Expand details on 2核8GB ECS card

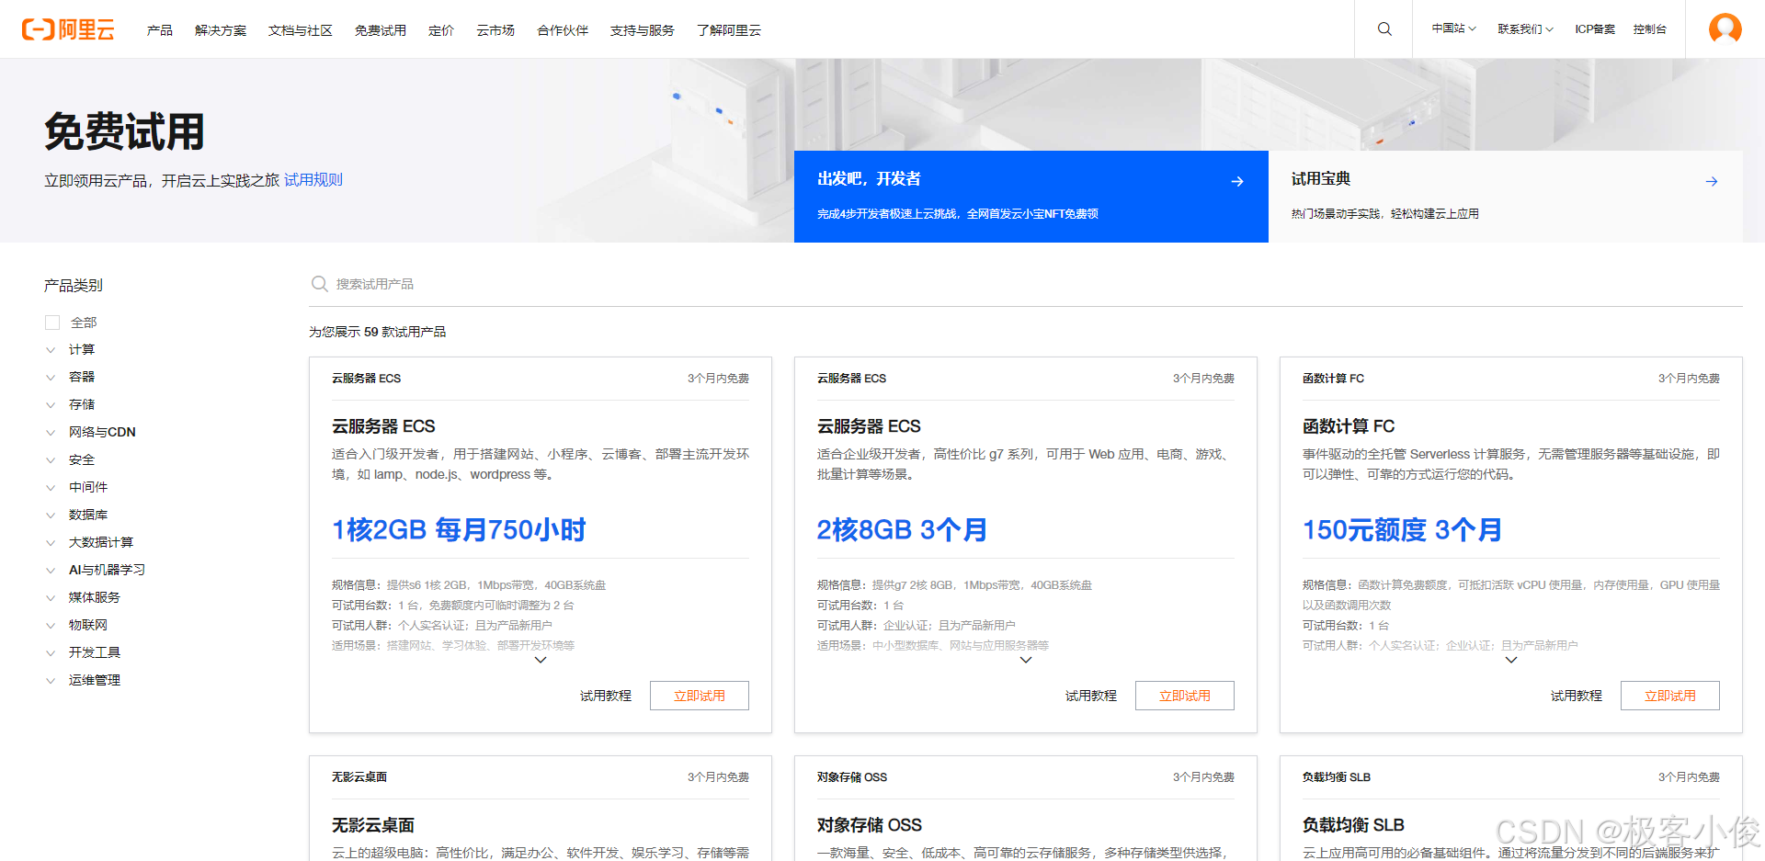click(x=1026, y=660)
